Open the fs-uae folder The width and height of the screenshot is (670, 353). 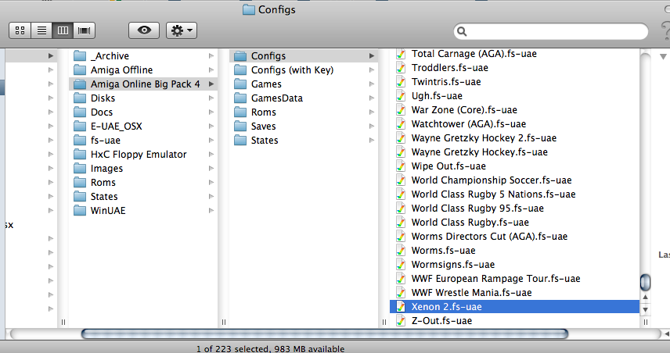pos(143,141)
